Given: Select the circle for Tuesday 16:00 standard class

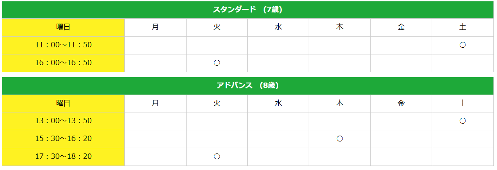Looking at the screenshot, I should (217, 63).
